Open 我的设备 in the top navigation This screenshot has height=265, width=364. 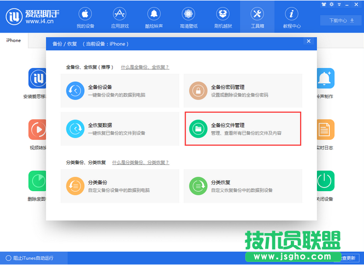pos(85,18)
